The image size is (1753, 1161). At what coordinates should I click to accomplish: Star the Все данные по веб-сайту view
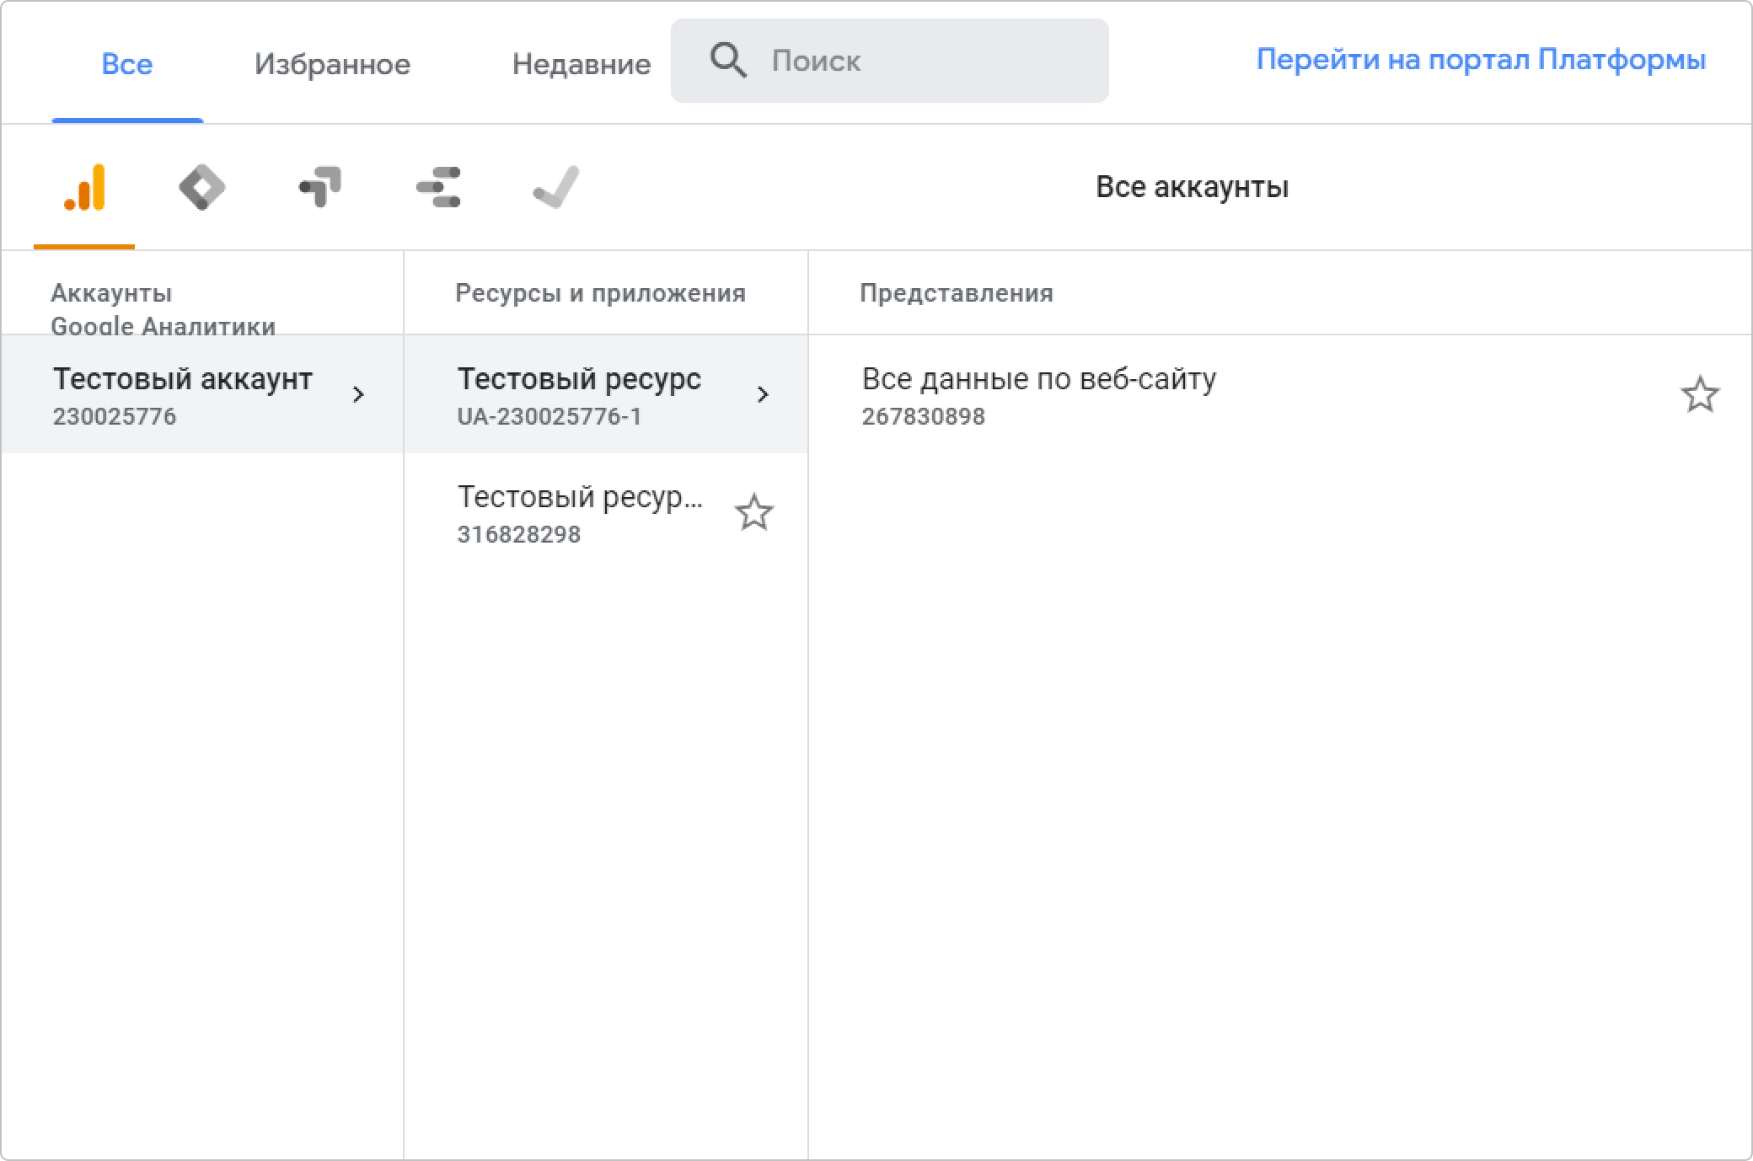click(x=1699, y=394)
